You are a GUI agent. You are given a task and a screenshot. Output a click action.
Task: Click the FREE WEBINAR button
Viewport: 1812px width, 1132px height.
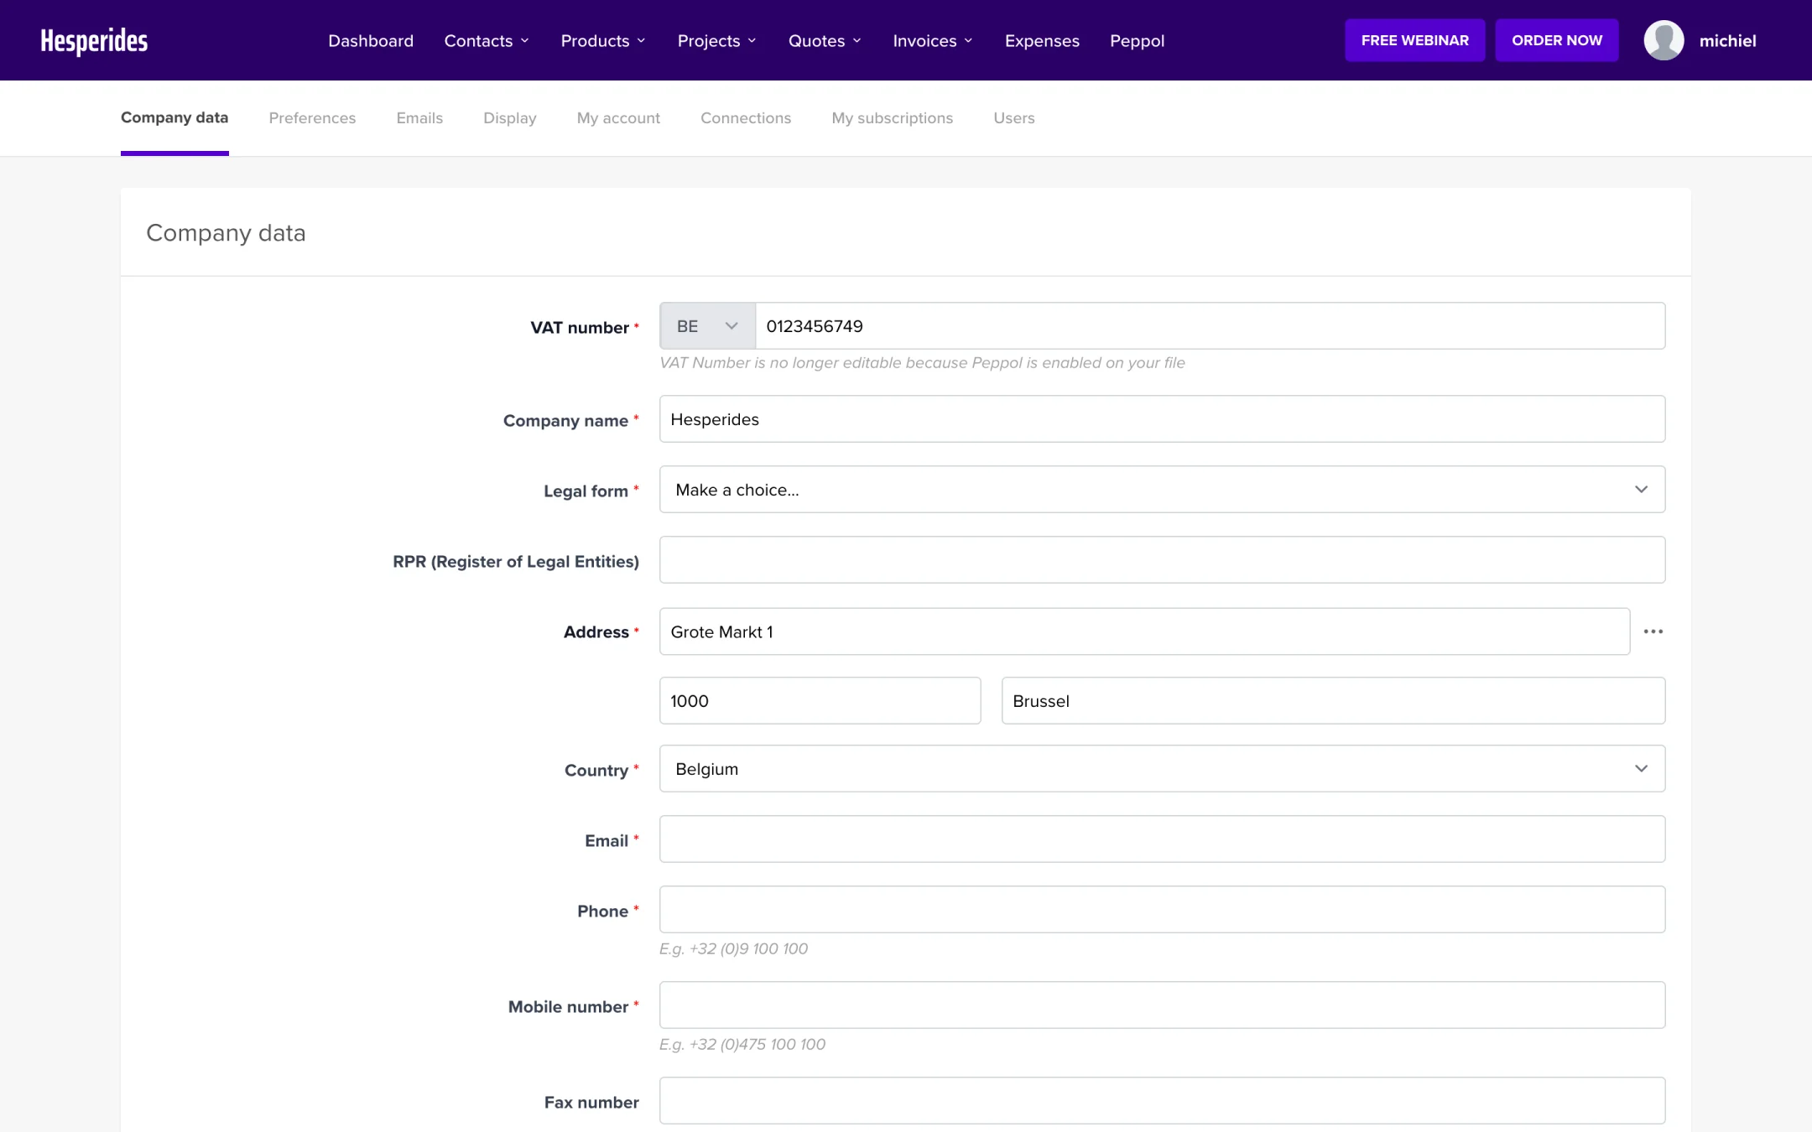(1415, 40)
